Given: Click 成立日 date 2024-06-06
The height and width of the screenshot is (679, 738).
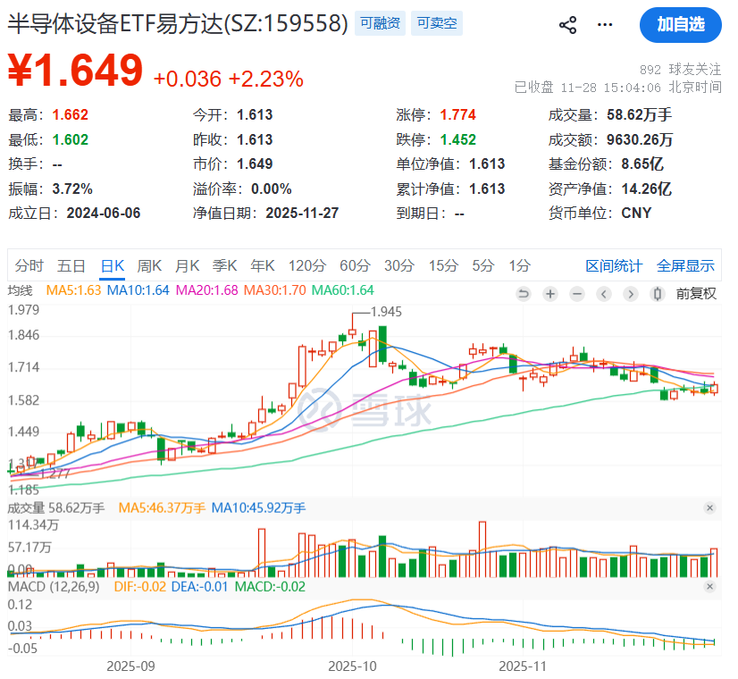Looking at the screenshot, I should coord(104,214).
